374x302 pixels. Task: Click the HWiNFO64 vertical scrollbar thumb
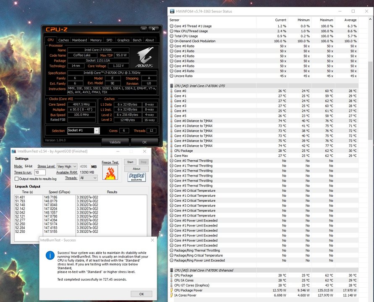point(370,101)
